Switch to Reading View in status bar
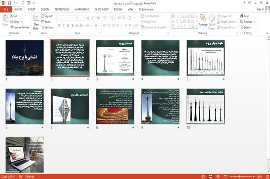The image size is (270, 179). point(218,177)
